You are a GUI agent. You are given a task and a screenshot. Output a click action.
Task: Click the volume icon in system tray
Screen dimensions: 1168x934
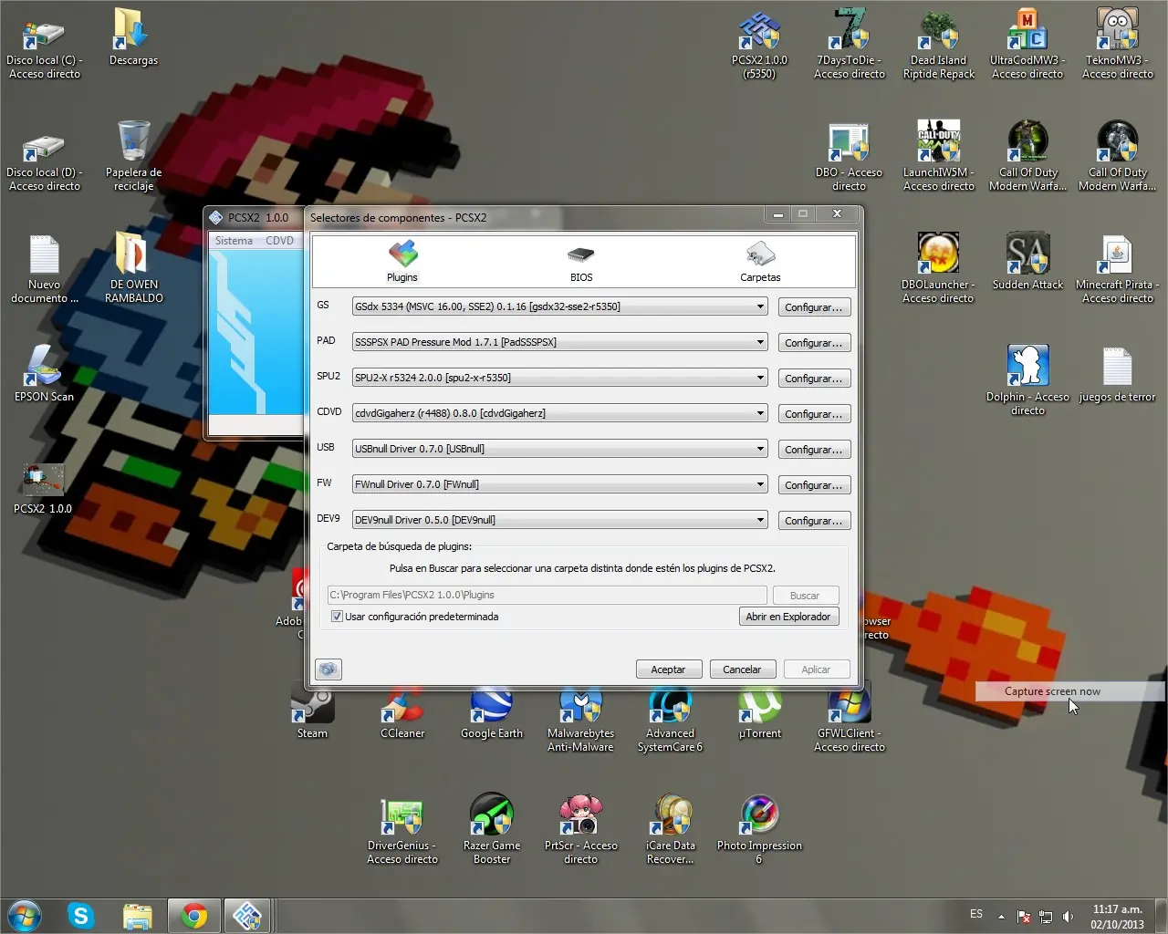[1069, 916]
